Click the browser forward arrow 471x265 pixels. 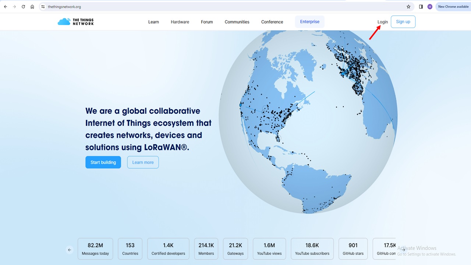[14, 7]
